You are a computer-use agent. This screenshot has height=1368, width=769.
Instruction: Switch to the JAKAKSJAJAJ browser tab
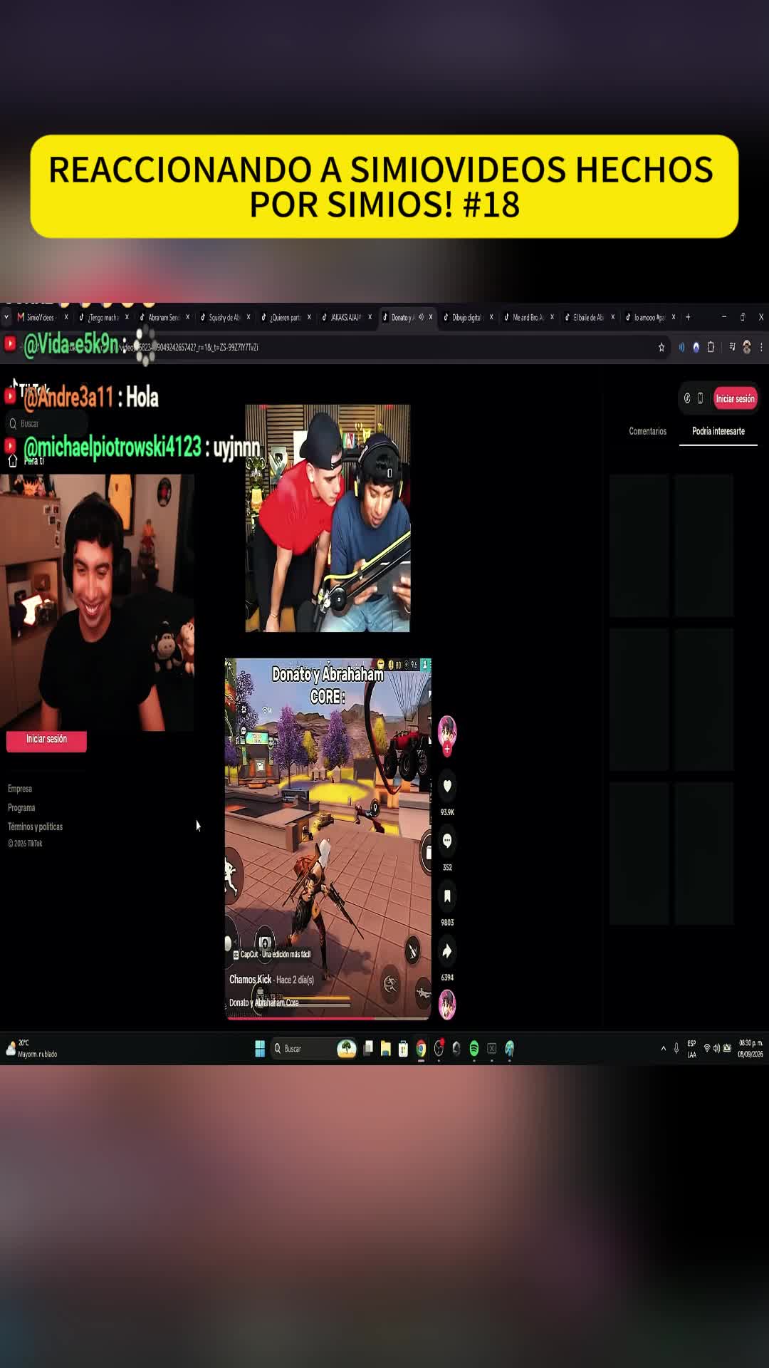click(346, 317)
